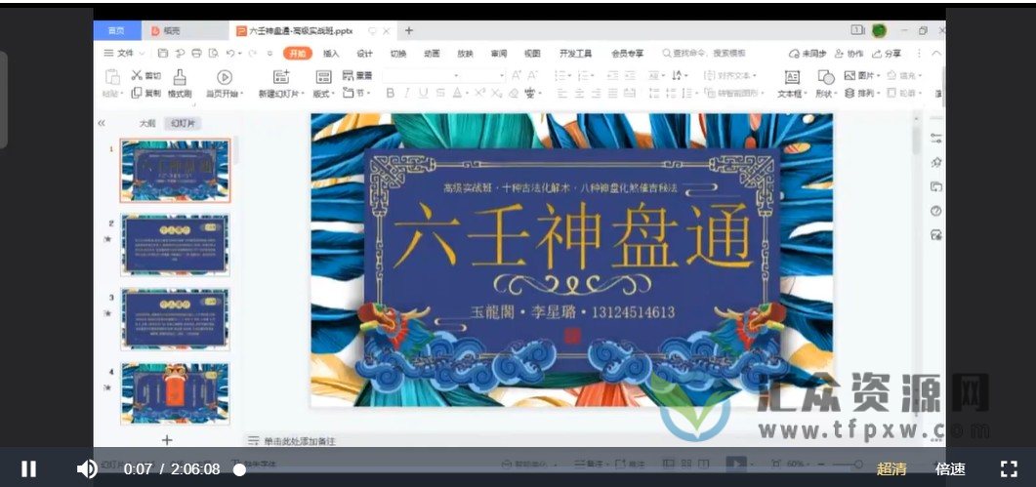
Task: Open a new tab with plus button
Action: [409, 30]
